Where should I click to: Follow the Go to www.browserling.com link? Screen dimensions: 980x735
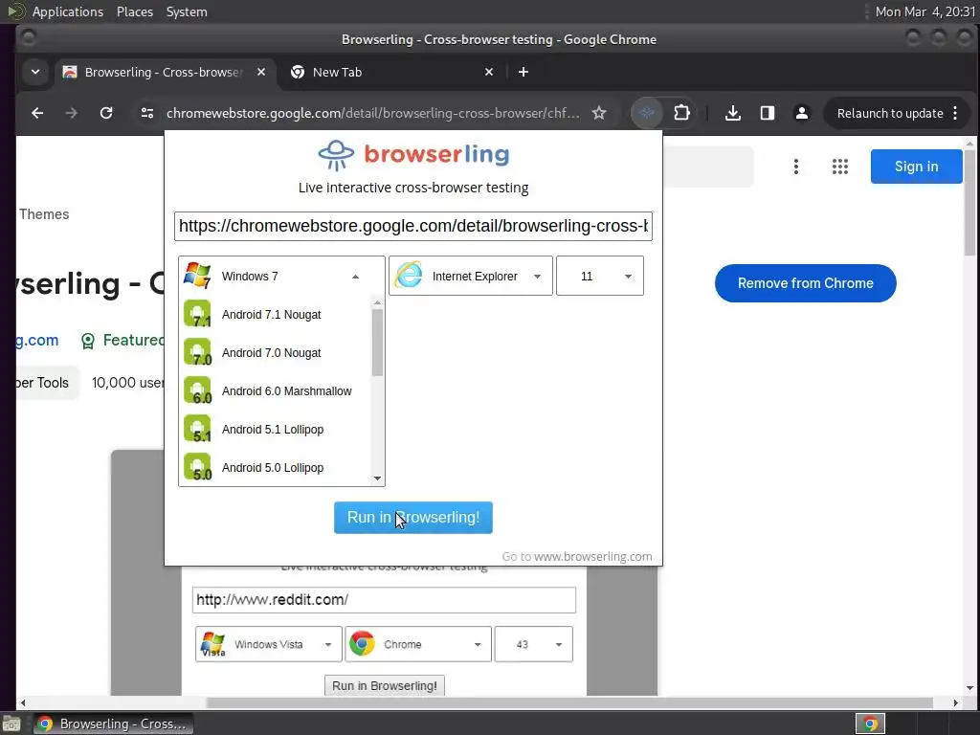577,556
